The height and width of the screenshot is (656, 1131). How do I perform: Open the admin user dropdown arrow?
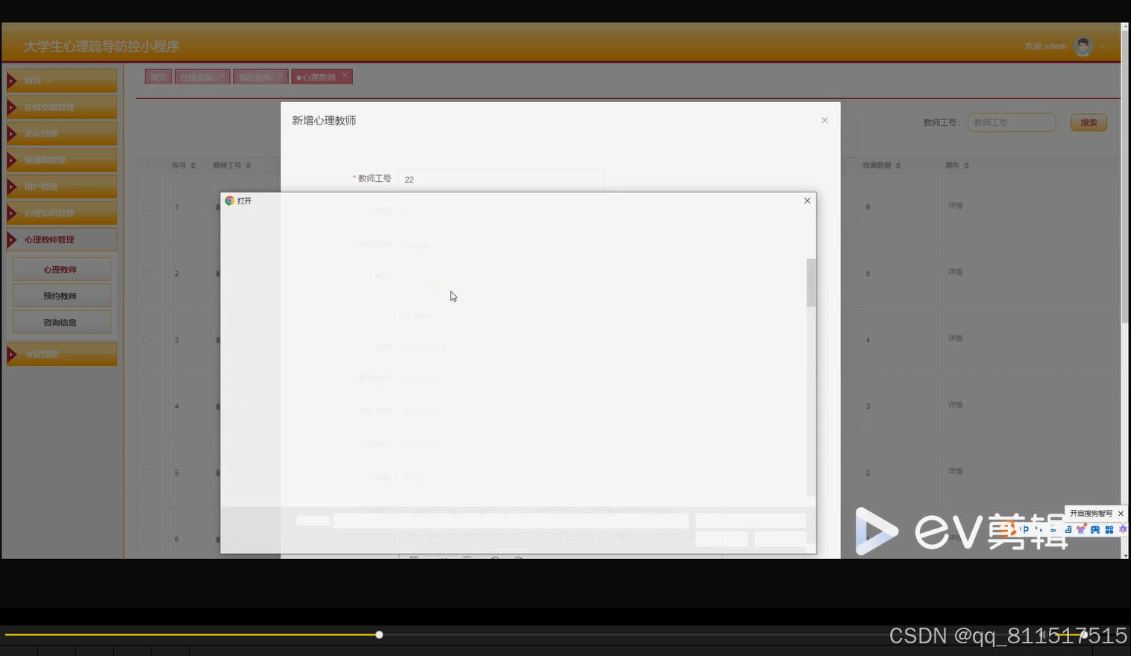tap(1103, 46)
